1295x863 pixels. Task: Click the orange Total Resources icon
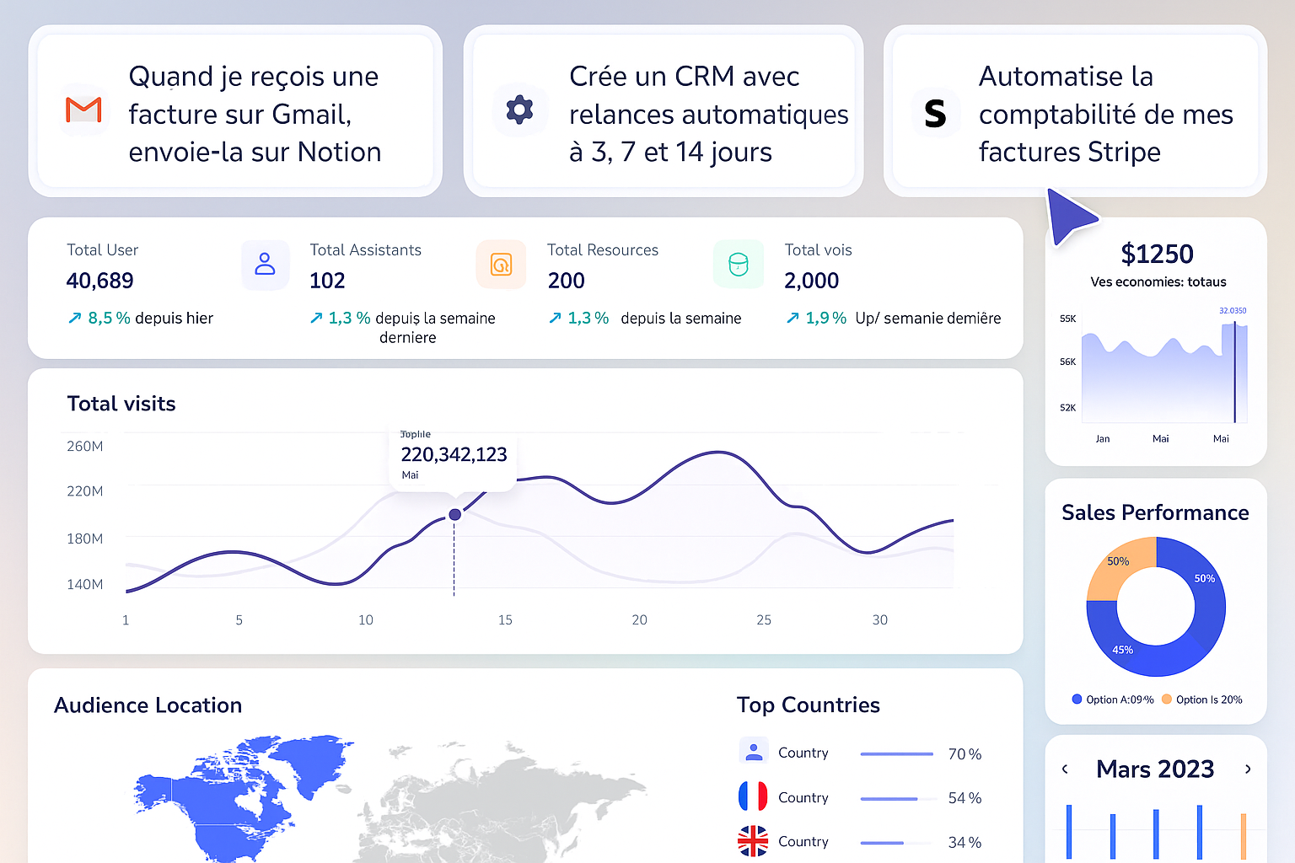501,265
